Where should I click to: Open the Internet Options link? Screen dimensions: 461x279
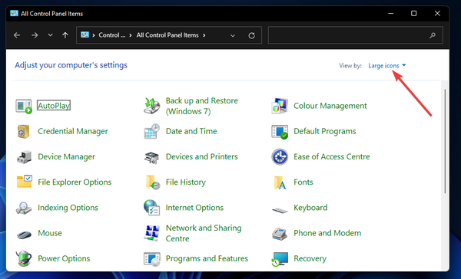click(x=194, y=208)
